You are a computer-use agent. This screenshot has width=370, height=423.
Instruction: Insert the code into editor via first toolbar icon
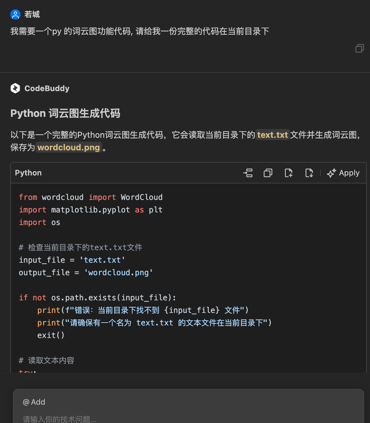pos(248,173)
